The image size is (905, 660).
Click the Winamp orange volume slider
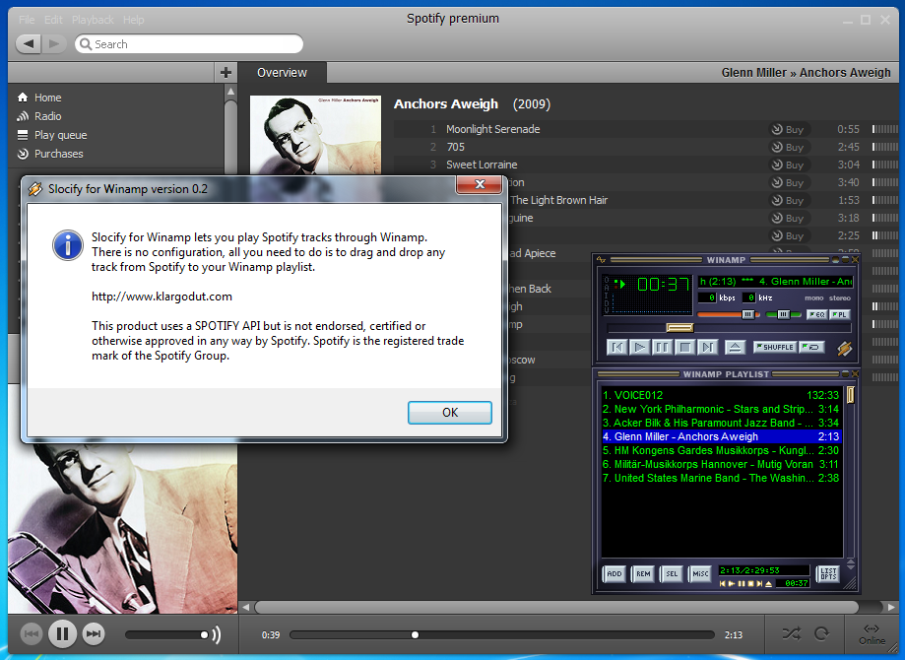[727, 314]
